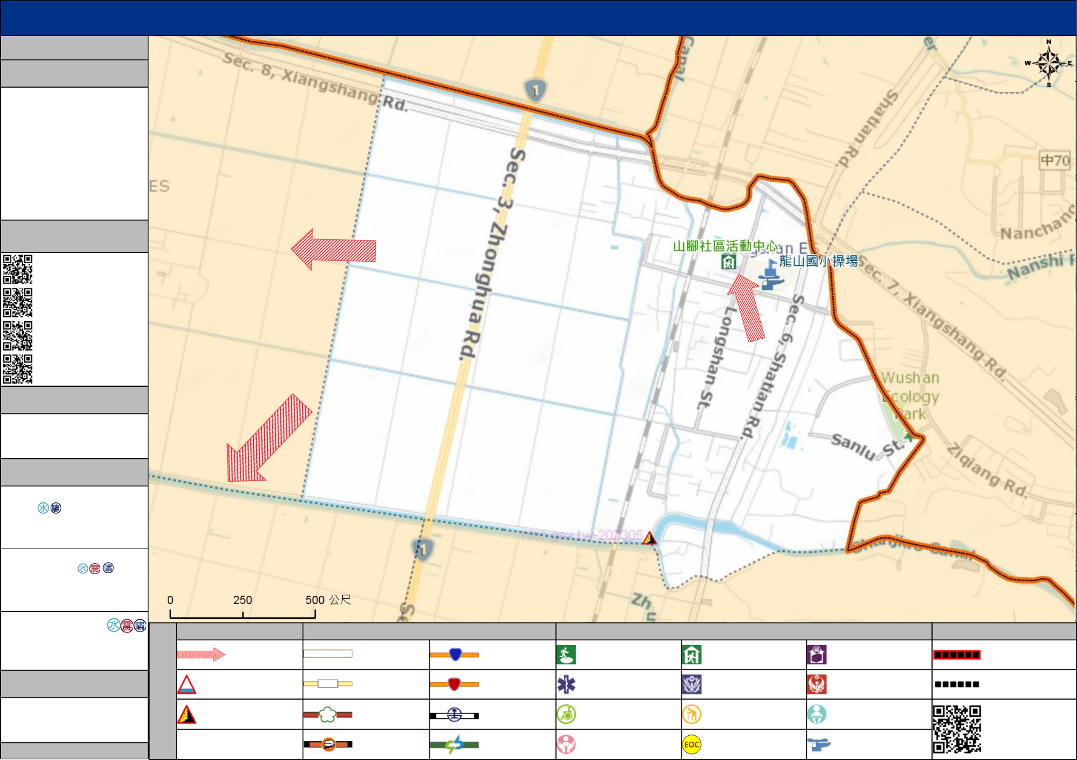Image resolution: width=1077 pixels, height=760 pixels.
Task: Click the Longshan St. label
Action: pos(716,358)
